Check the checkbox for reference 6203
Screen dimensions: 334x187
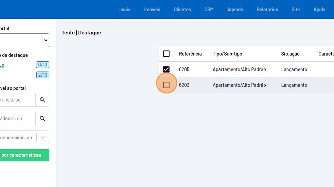click(166, 85)
